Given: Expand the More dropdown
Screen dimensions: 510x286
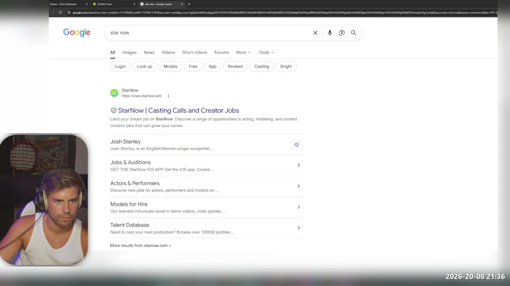Looking at the screenshot, I should (x=243, y=52).
